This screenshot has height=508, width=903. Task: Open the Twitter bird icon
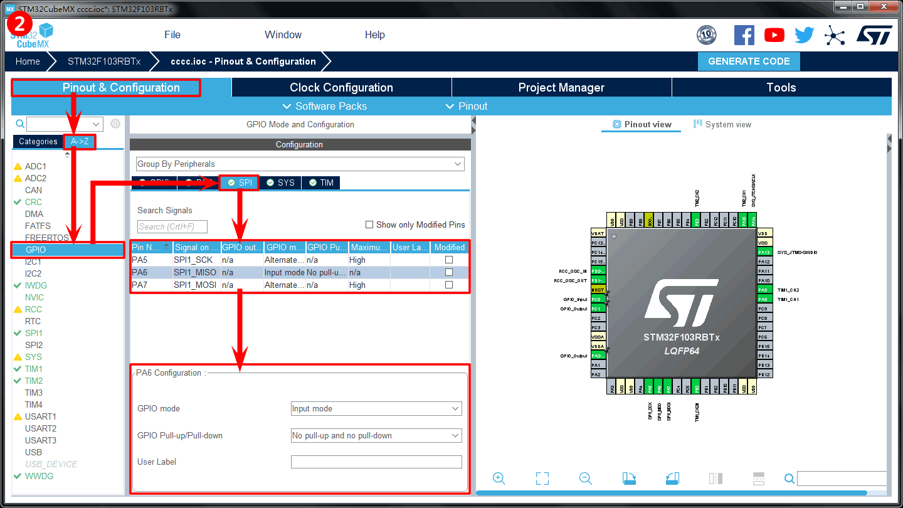click(x=804, y=35)
